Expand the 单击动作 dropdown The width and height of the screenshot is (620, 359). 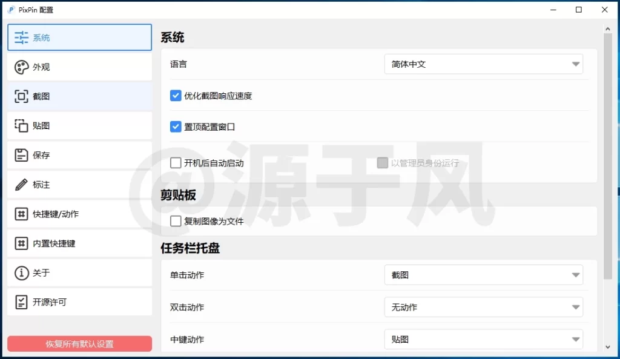click(x=483, y=275)
